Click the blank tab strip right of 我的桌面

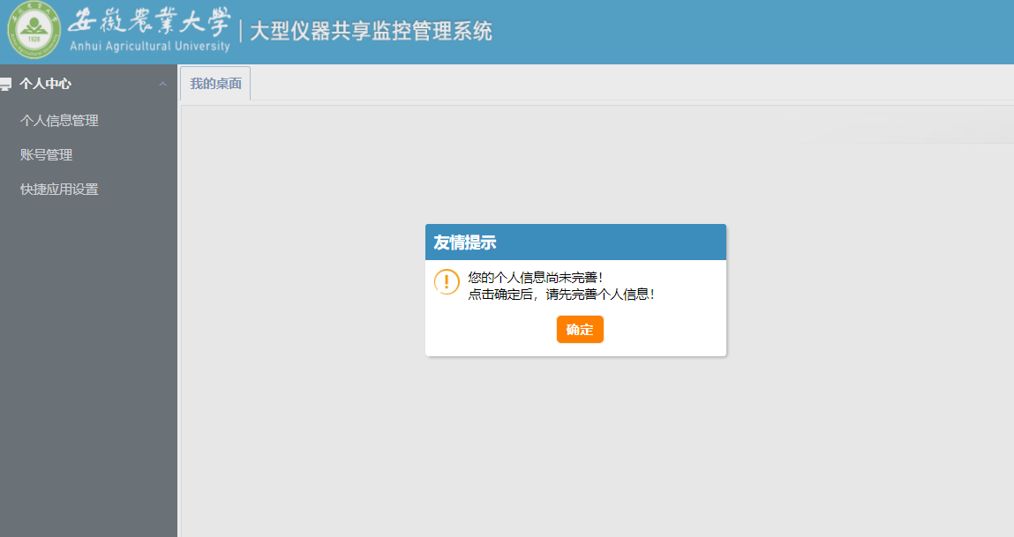(618, 84)
